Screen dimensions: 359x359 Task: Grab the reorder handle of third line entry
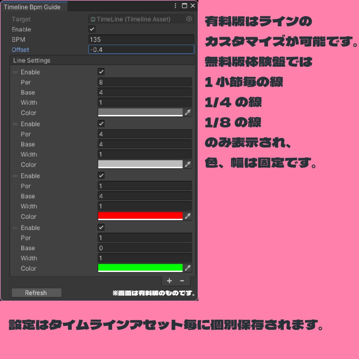pos(15,176)
